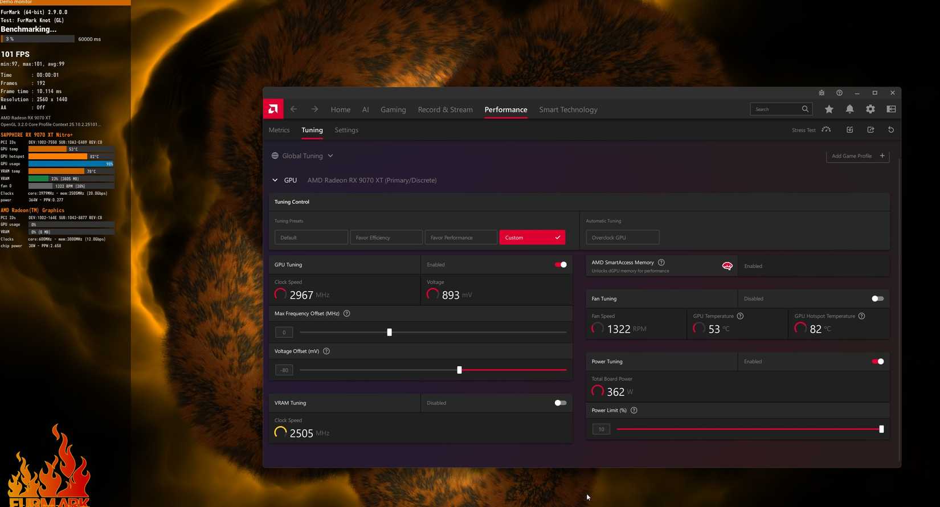Screen dimensions: 940x507
Task: Open the Home tab
Action: click(x=341, y=109)
